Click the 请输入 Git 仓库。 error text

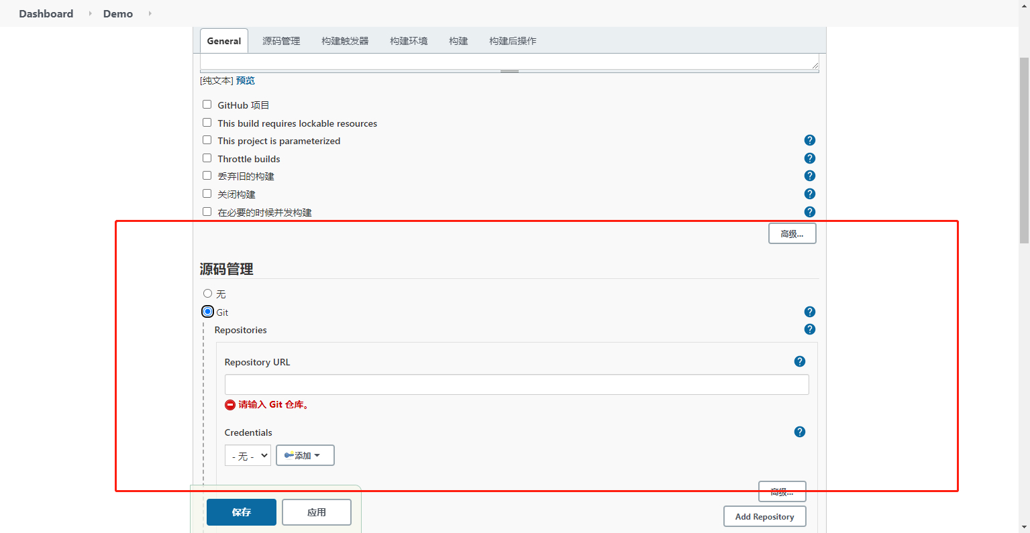pos(274,404)
